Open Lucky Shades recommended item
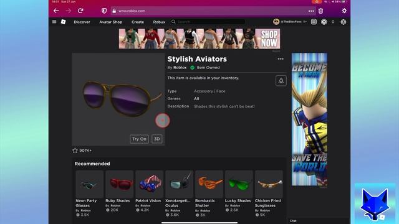 point(239,191)
